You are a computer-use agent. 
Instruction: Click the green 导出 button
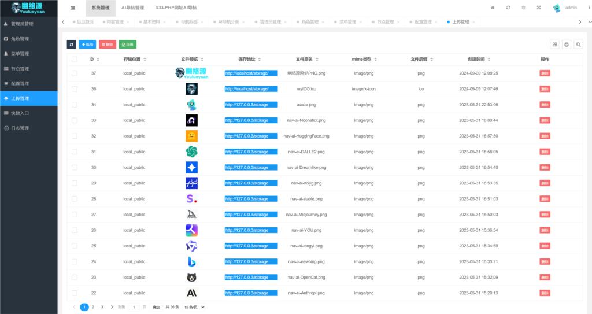tap(128, 45)
